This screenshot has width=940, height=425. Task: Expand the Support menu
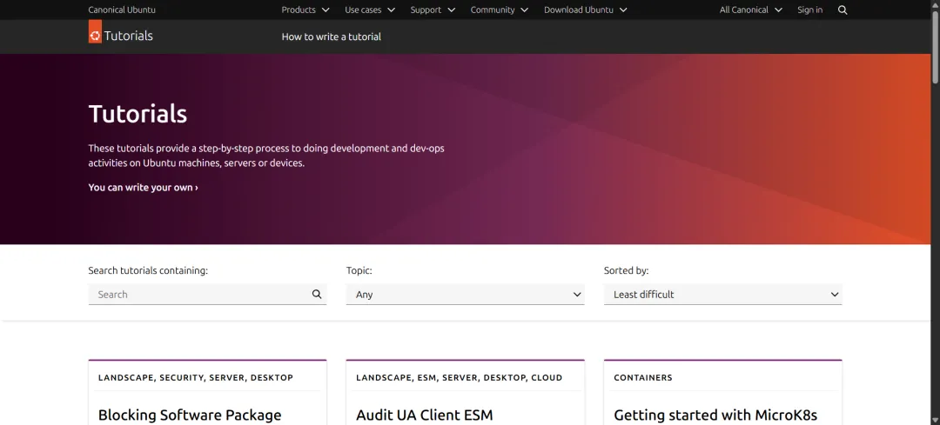433,10
